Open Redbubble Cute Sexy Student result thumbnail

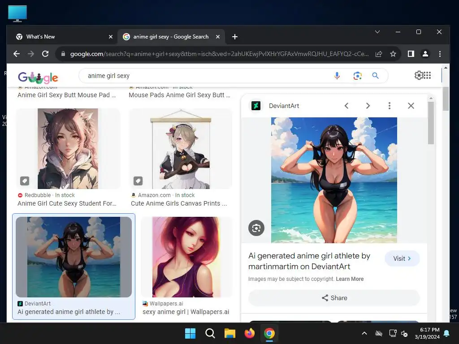point(68,149)
